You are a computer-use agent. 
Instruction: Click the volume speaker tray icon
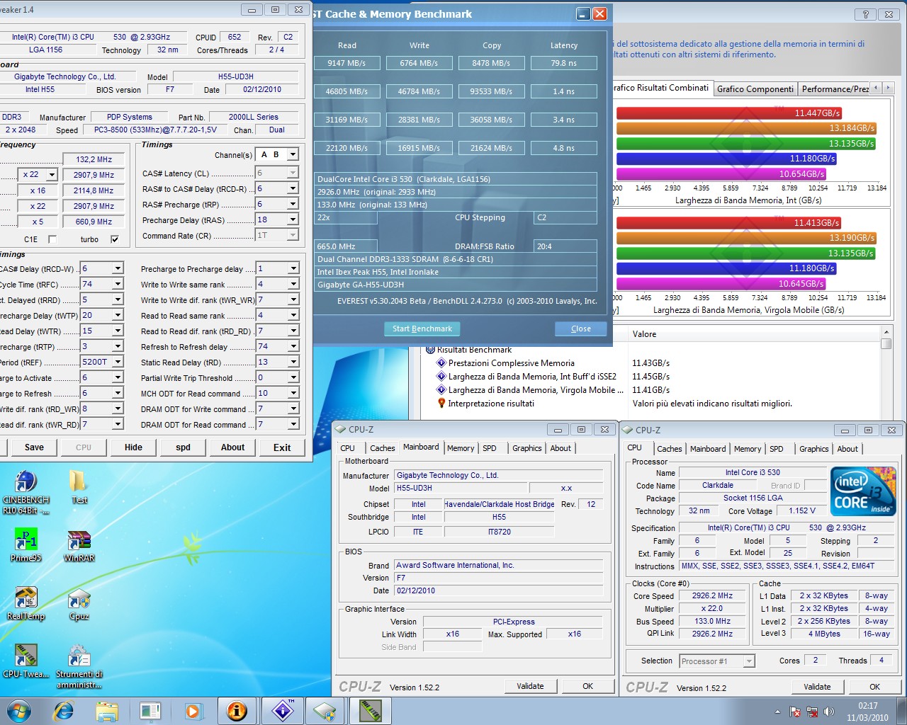pos(829,712)
